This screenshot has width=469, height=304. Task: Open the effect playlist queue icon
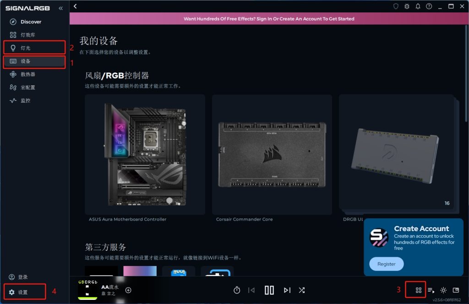[431, 290]
